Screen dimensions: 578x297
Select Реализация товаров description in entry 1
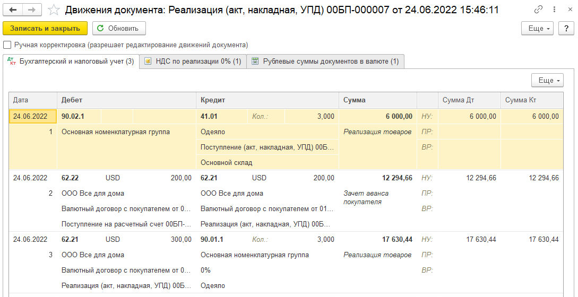click(377, 132)
